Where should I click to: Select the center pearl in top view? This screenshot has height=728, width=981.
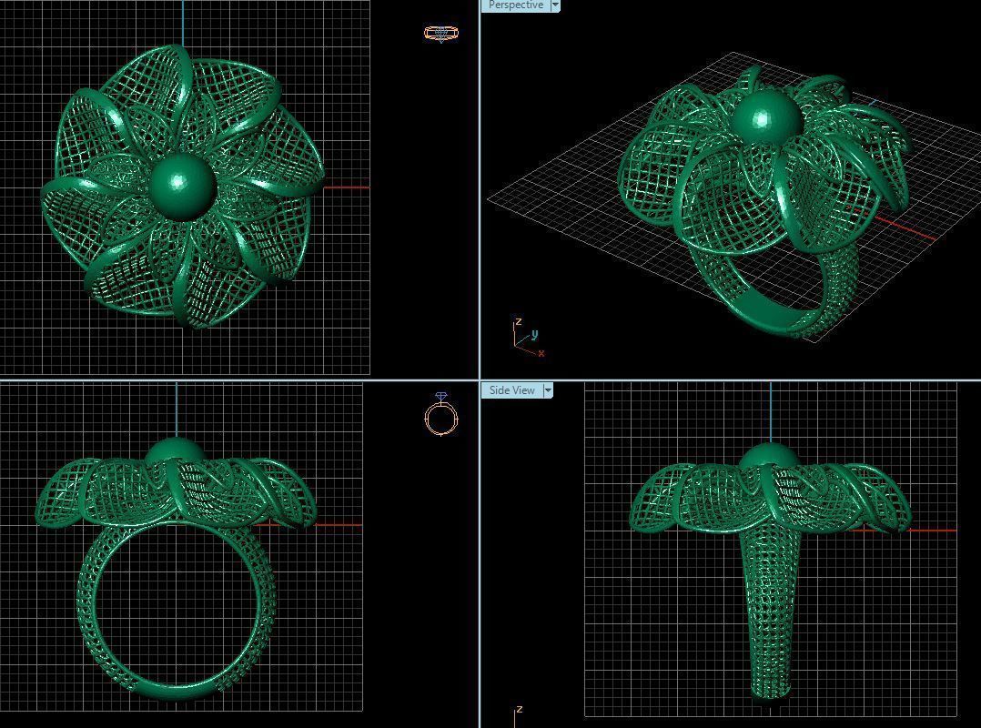coord(183,187)
